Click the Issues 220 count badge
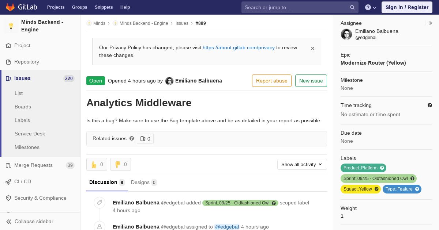This screenshot has width=439, height=230. coord(69,78)
